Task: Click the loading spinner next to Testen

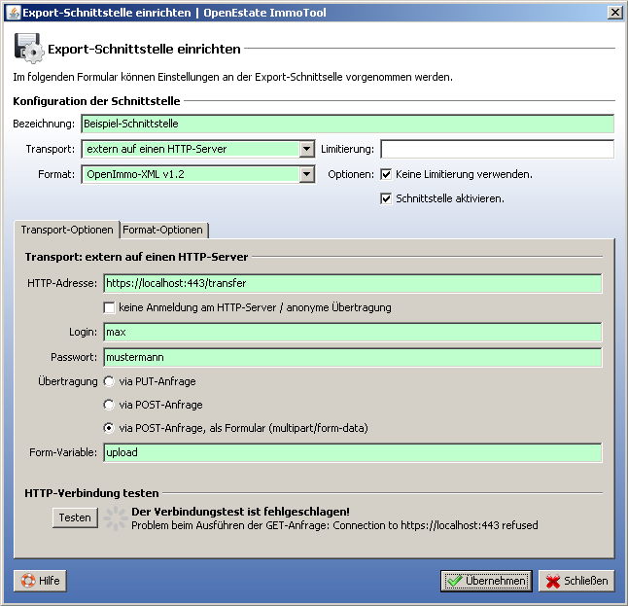Action: pos(116,518)
